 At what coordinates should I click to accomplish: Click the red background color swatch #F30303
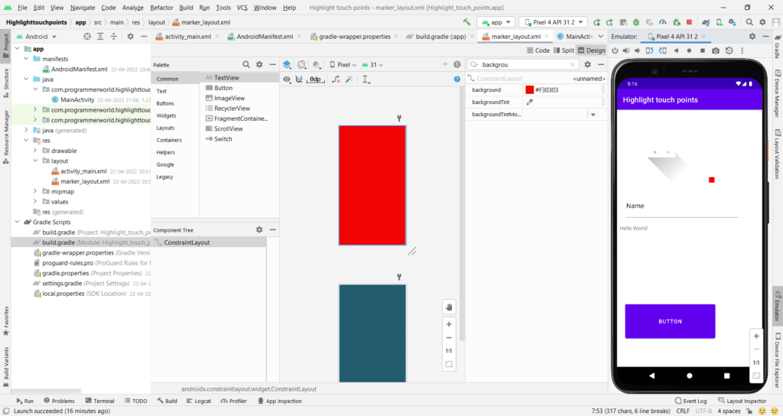(529, 90)
